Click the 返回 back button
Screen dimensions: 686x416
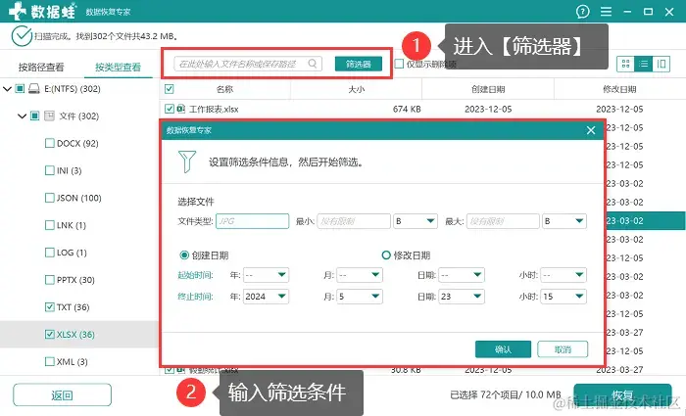(62, 395)
